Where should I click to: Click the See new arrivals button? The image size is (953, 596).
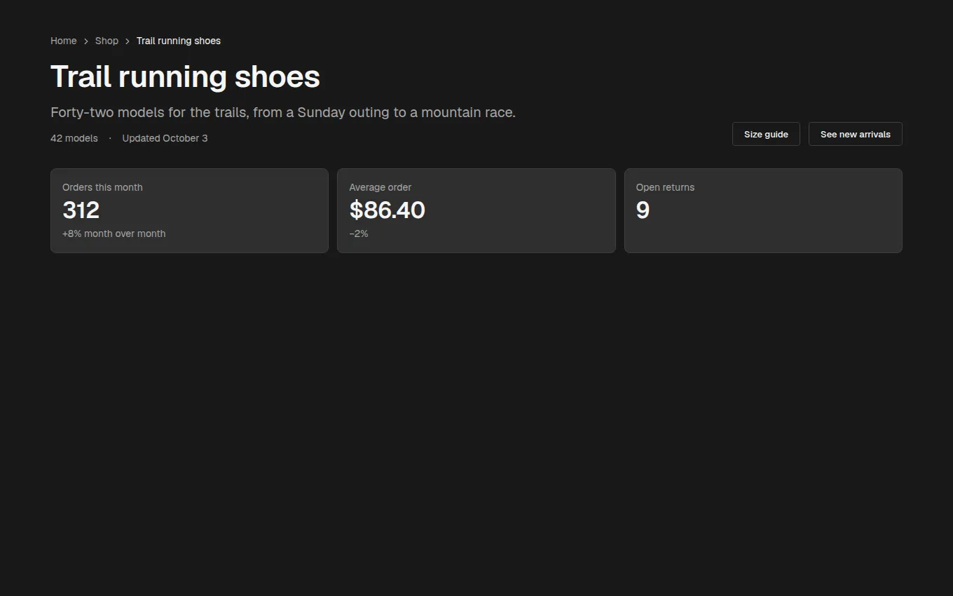point(855,134)
